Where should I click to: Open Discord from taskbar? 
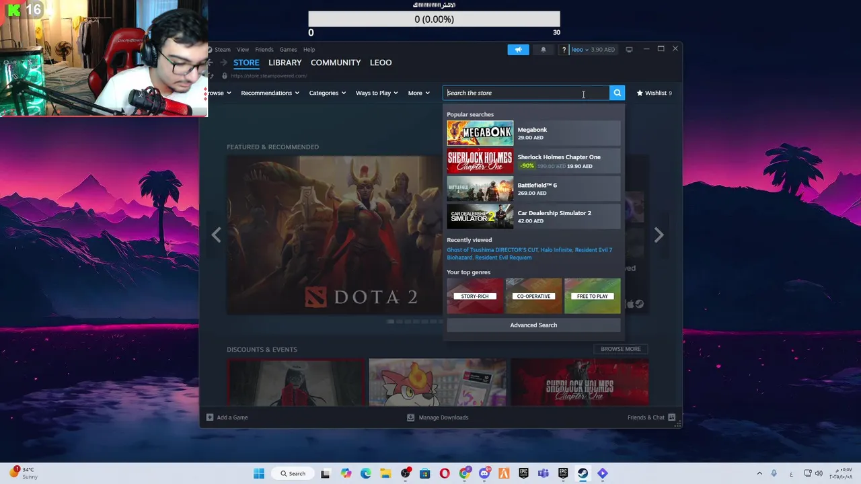click(484, 473)
